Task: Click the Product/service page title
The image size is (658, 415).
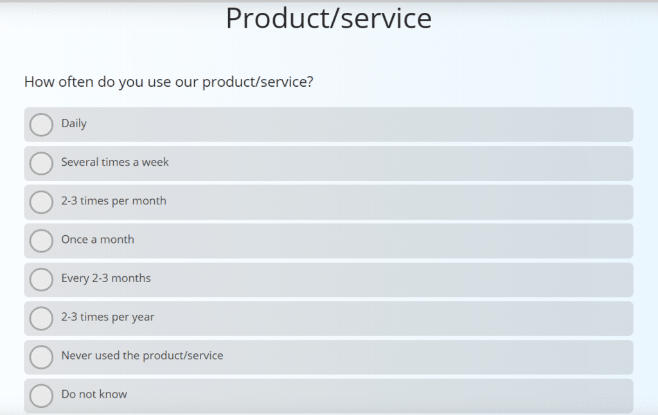Action: click(x=328, y=18)
